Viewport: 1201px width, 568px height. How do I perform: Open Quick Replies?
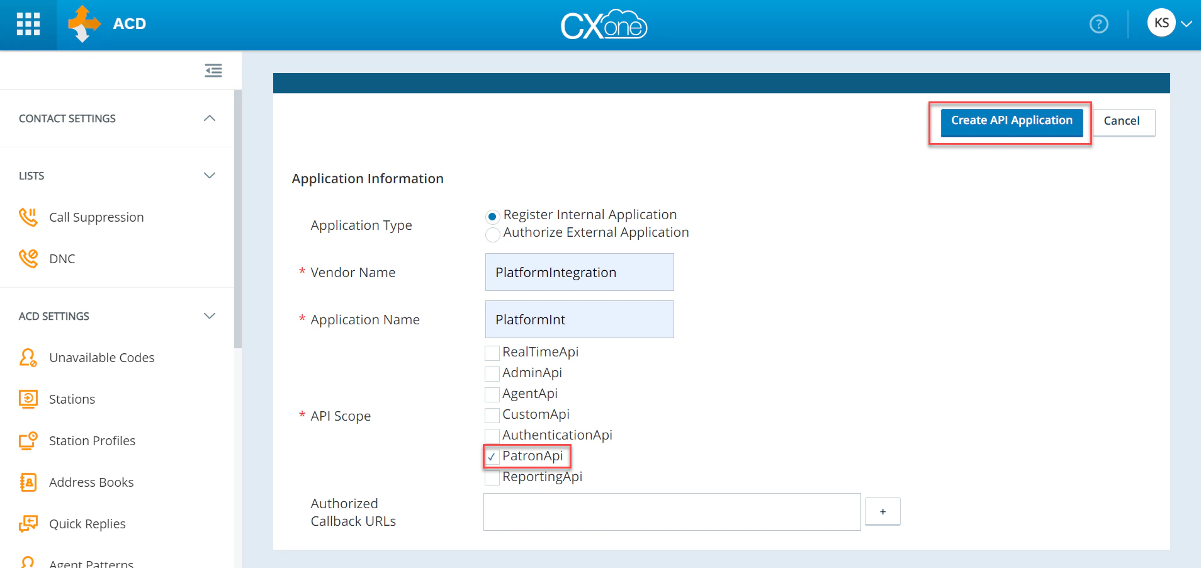[x=87, y=524]
